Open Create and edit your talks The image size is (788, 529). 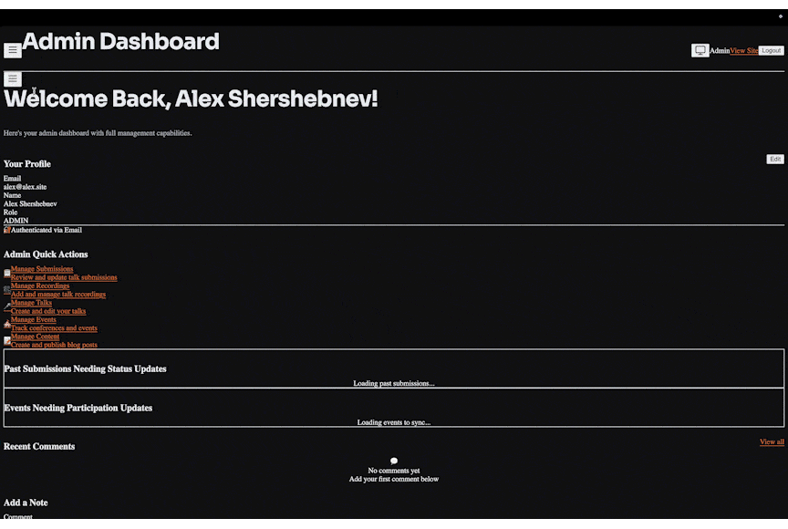(47, 311)
